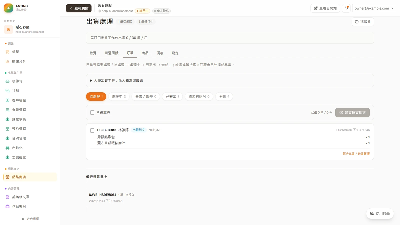This screenshot has width=400, height=225.
Task: Open the notification bell
Action: click(x=346, y=8)
